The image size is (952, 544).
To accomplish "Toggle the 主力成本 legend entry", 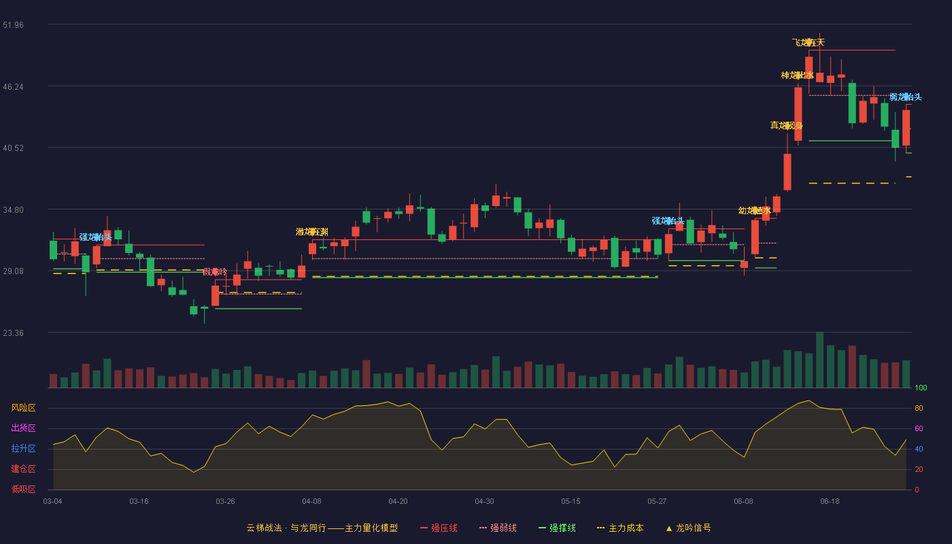I will pos(619,528).
